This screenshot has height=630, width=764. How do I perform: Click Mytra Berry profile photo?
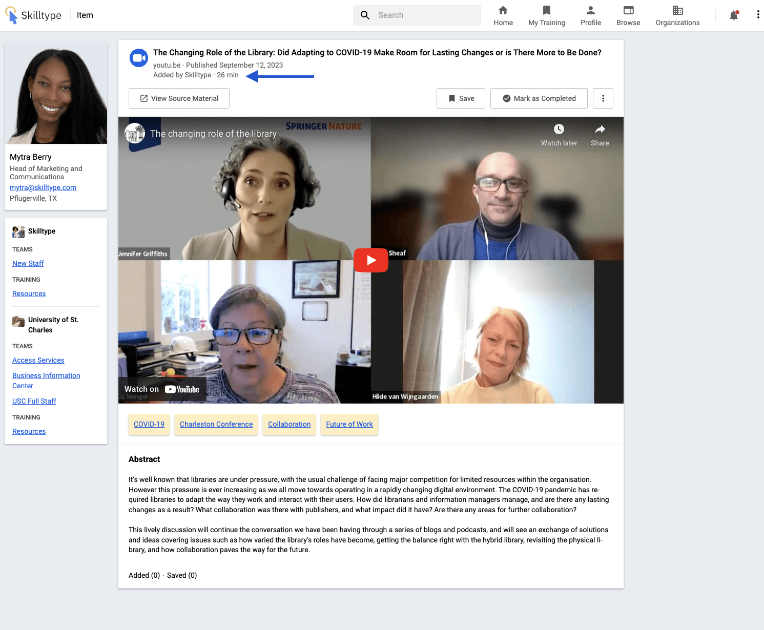pyautogui.click(x=56, y=93)
